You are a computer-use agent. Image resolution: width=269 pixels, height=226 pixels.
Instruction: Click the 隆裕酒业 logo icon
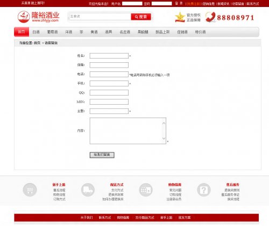coord(24,17)
